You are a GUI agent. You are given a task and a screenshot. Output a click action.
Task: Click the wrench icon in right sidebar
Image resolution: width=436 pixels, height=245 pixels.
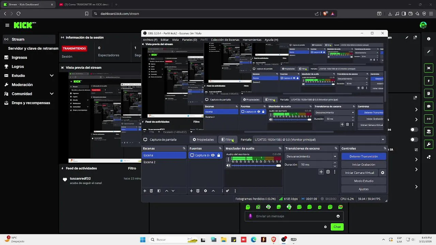[x=429, y=144]
